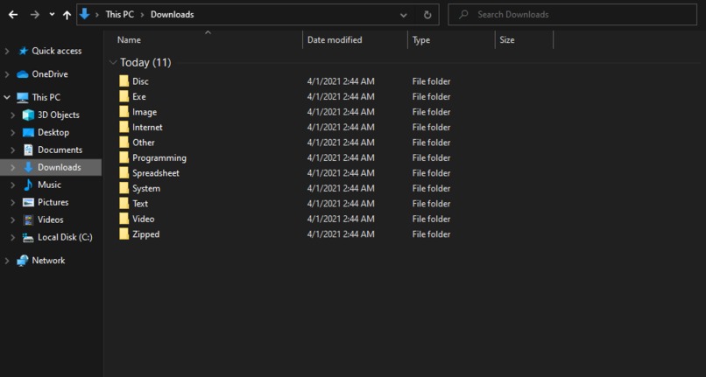Click the OneDrive cloud icon
The image size is (706, 377).
tap(23, 74)
